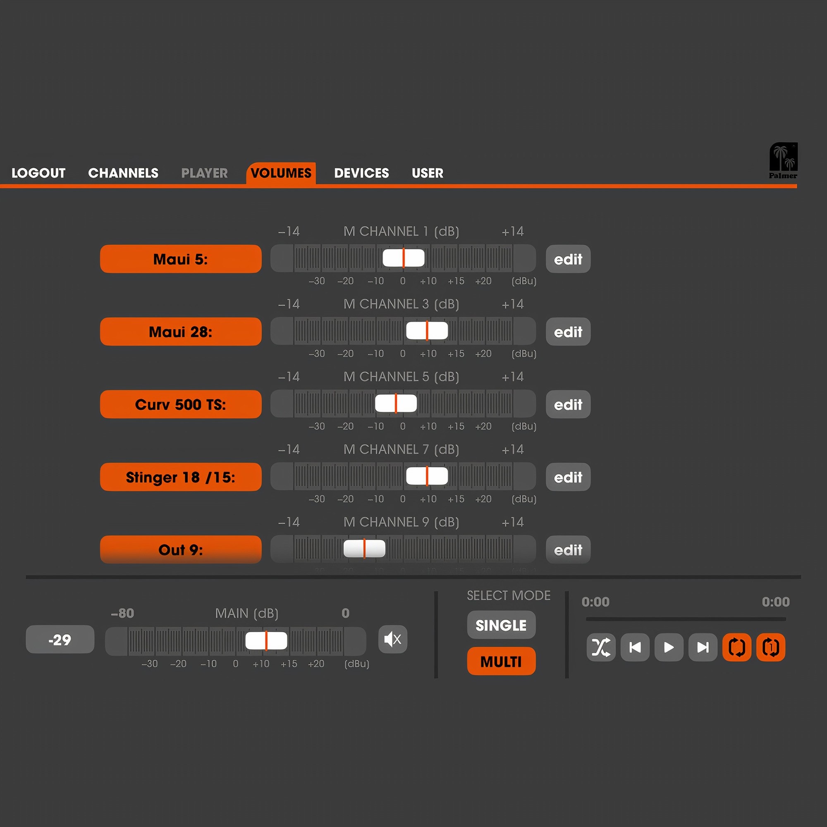The width and height of the screenshot is (827, 827).
Task: Click the MAIN volume slider handle
Action: [x=266, y=641]
